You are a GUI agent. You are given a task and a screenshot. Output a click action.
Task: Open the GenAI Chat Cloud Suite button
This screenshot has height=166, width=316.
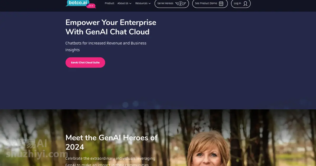coord(85,62)
